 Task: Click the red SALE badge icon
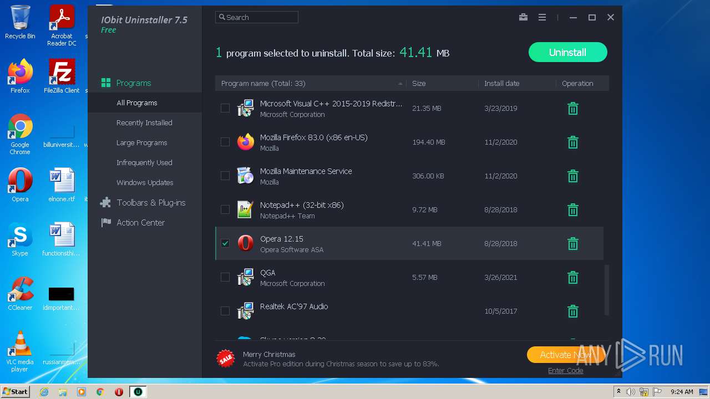(x=226, y=359)
